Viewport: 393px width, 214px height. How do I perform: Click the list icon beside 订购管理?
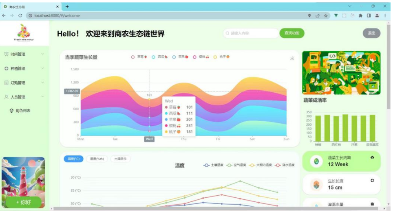click(6, 83)
